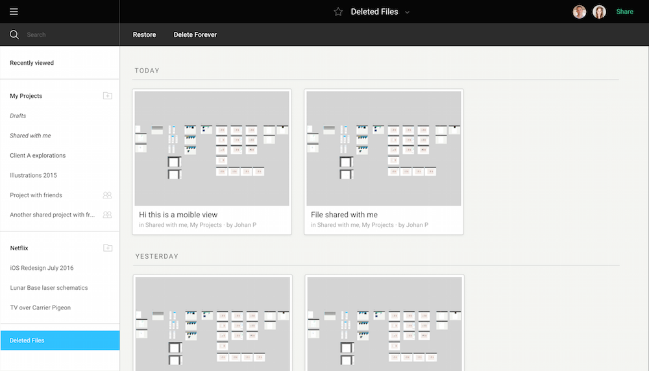Add new folder in Netflix
649x371 pixels.
[x=108, y=248]
